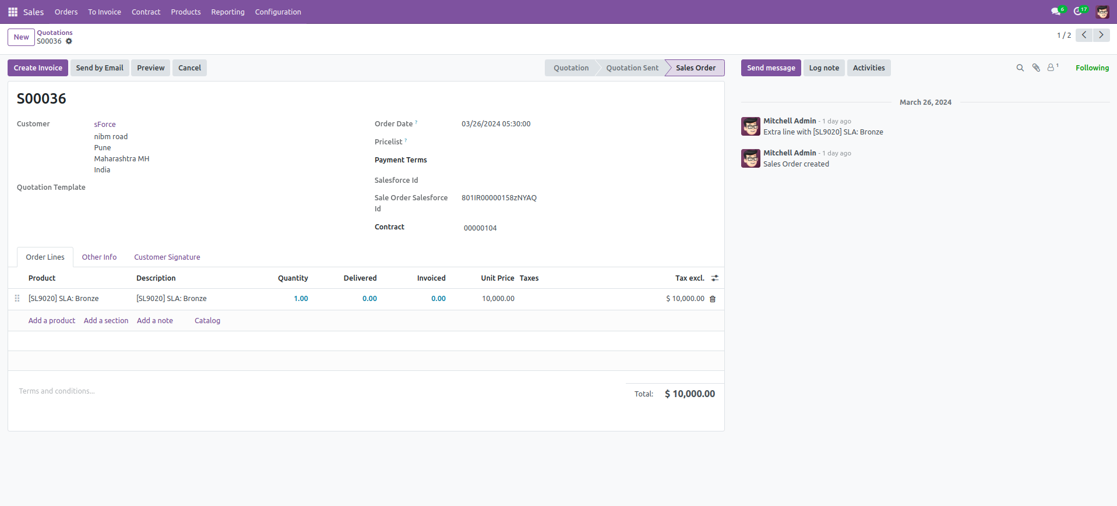Grab the SLA: Bronze row drag handle
Screen dimensions: 1117x506
[x=17, y=298]
